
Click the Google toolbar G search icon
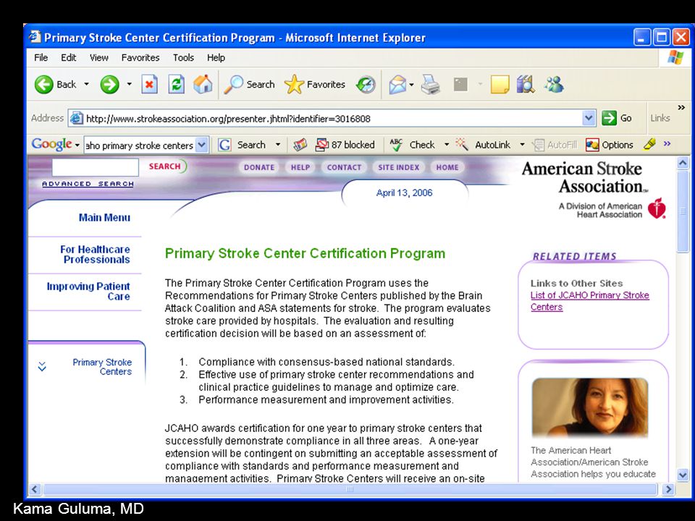224,145
